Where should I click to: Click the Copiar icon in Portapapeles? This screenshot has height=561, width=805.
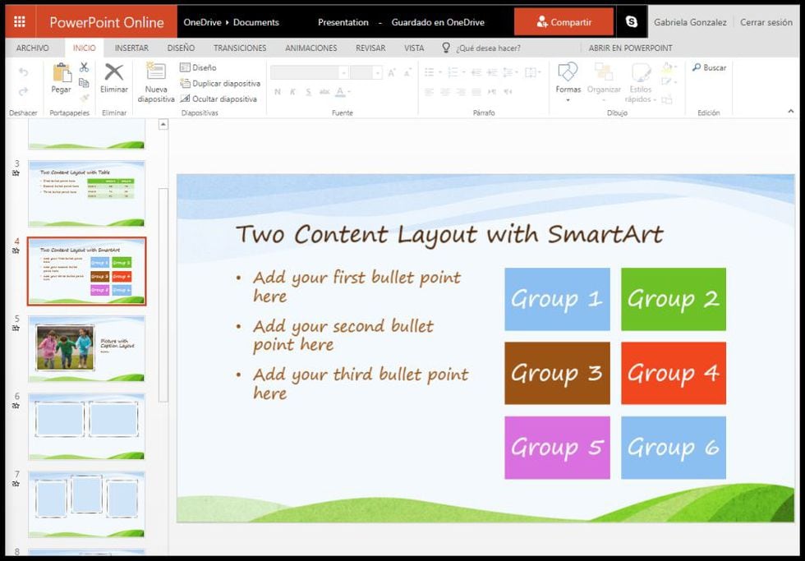[85, 83]
